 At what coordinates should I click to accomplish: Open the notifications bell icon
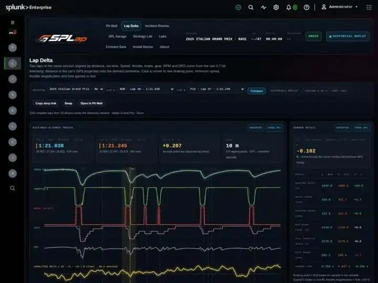(x=289, y=7)
